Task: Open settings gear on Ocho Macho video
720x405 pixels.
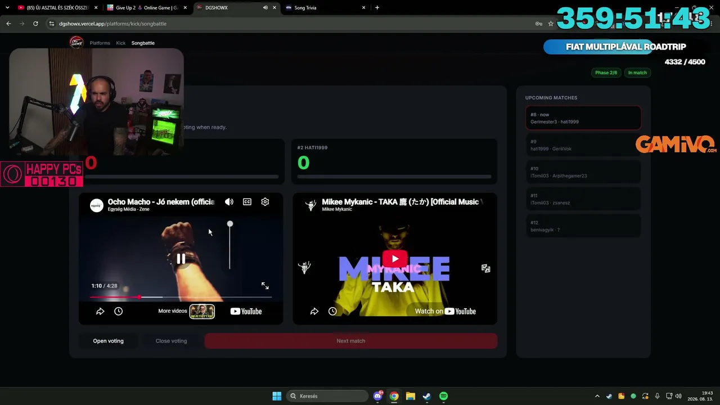Action: pos(265,202)
